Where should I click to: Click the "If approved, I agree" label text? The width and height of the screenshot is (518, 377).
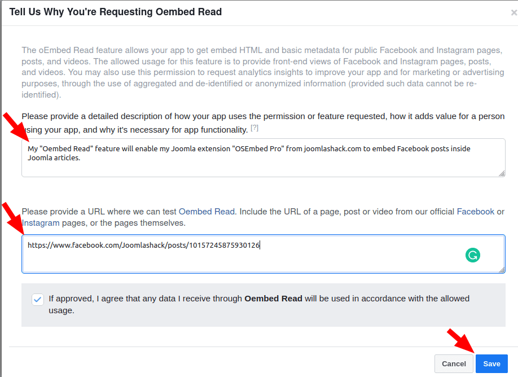click(x=146, y=299)
